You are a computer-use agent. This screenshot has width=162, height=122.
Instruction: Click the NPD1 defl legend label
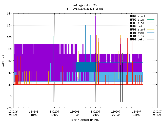[137, 40]
